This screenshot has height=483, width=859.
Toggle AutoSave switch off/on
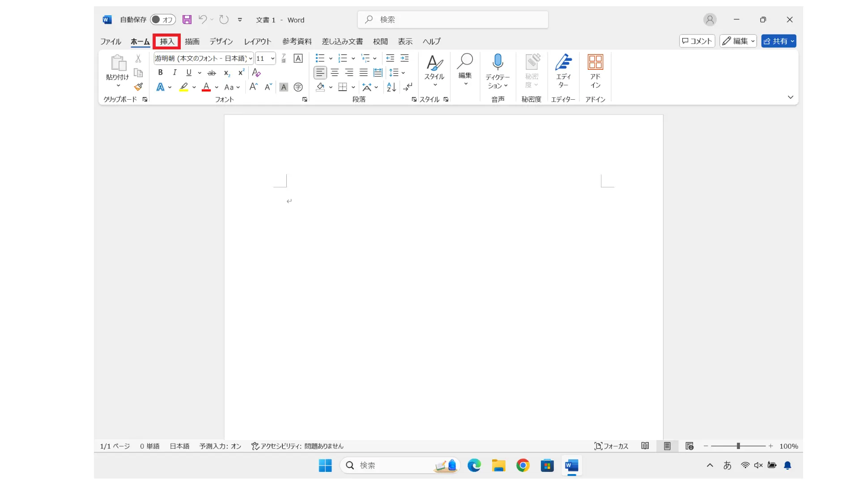point(162,19)
